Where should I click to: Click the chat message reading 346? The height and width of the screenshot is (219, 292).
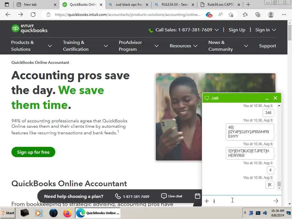click(268, 113)
